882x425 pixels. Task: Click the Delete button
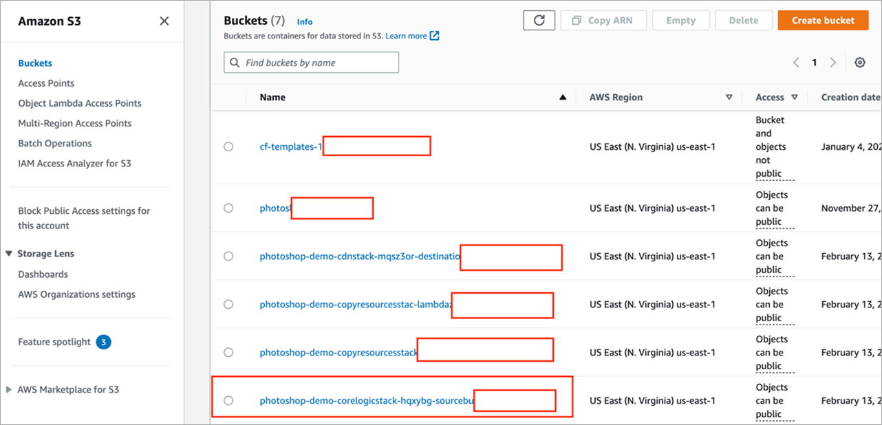pyautogui.click(x=744, y=21)
